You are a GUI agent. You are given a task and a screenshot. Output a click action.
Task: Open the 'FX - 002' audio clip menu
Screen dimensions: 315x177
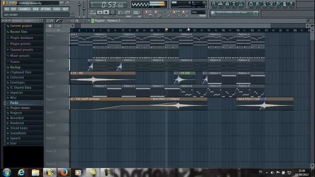(x=71, y=73)
